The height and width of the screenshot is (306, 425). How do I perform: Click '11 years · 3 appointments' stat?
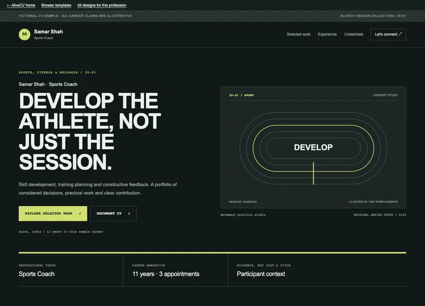point(166,274)
